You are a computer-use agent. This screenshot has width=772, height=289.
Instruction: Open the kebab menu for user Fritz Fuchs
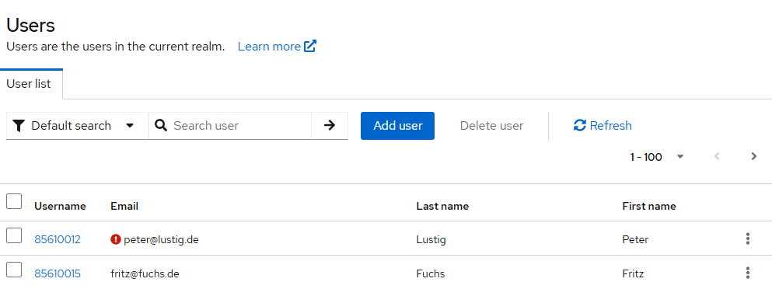click(x=747, y=273)
